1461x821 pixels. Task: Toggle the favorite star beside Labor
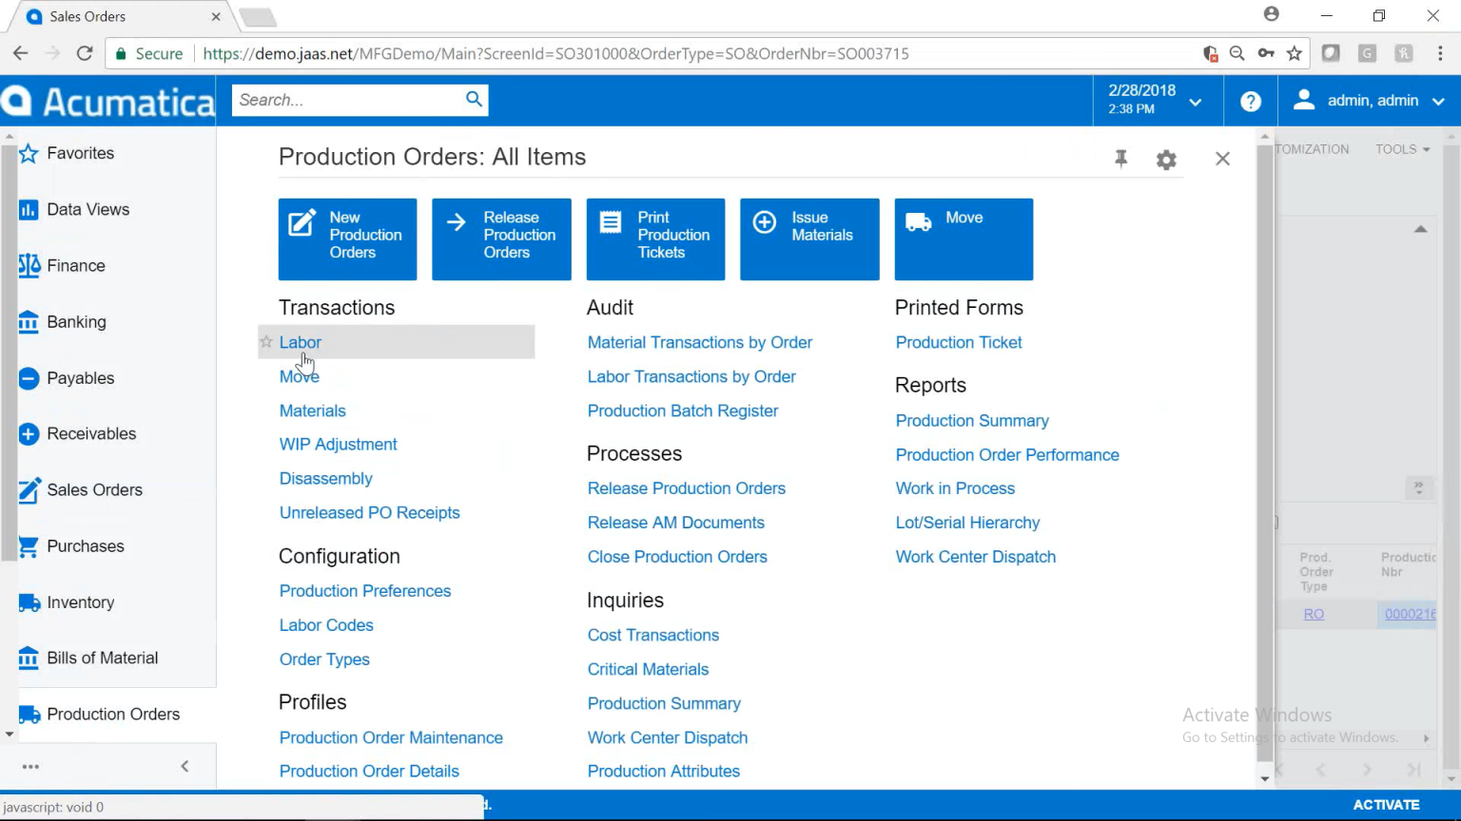(265, 342)
